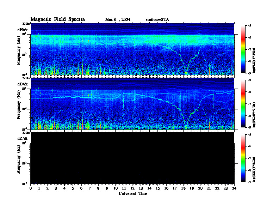Click the hour 24 tick label

click(234, 188)
